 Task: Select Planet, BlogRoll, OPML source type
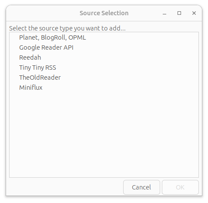(x=104, y=37)
